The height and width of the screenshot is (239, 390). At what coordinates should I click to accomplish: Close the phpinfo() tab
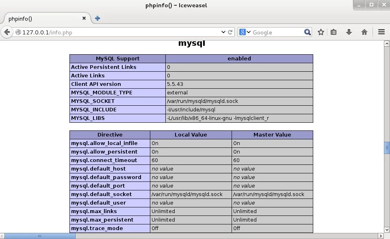point(84,18)
